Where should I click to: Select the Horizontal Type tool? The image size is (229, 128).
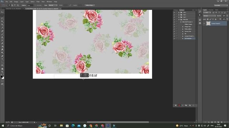coord(2,59)
